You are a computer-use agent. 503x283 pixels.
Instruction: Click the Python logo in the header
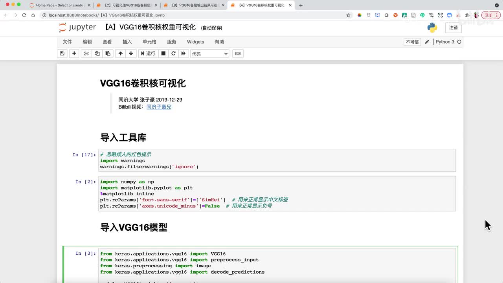(x=432, y=28)
